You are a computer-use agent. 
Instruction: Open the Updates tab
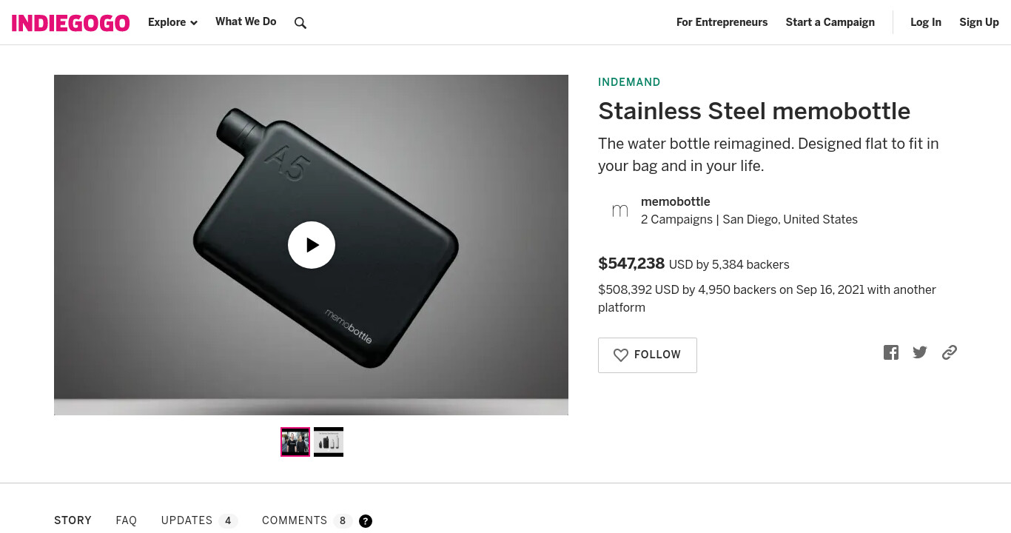pos(199,520)
